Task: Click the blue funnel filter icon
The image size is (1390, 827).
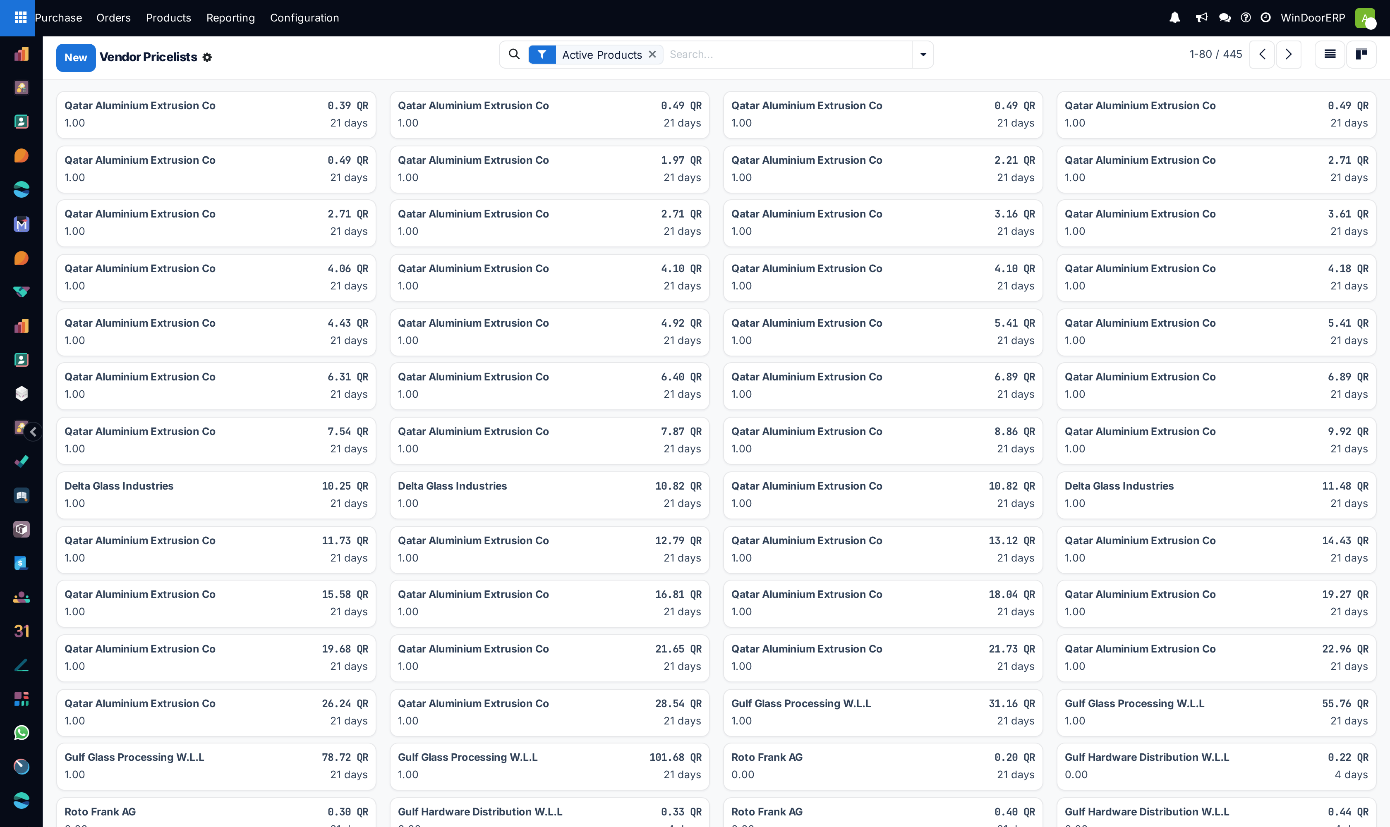Action: click(x=542, y=55)
